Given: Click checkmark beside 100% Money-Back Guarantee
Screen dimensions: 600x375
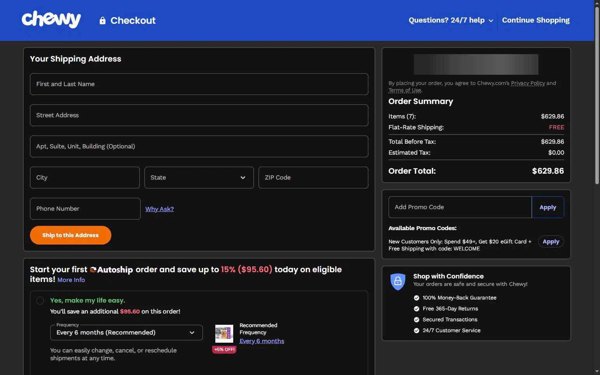Looking at the screenshot, I should (417, 298).
